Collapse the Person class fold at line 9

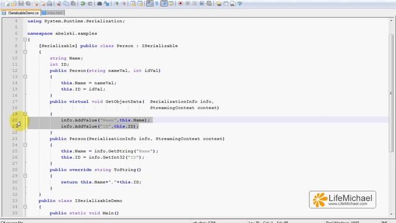pos(25,52)
